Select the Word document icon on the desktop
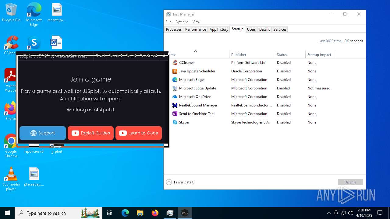 pyautogui.click(x=57, y=43)
